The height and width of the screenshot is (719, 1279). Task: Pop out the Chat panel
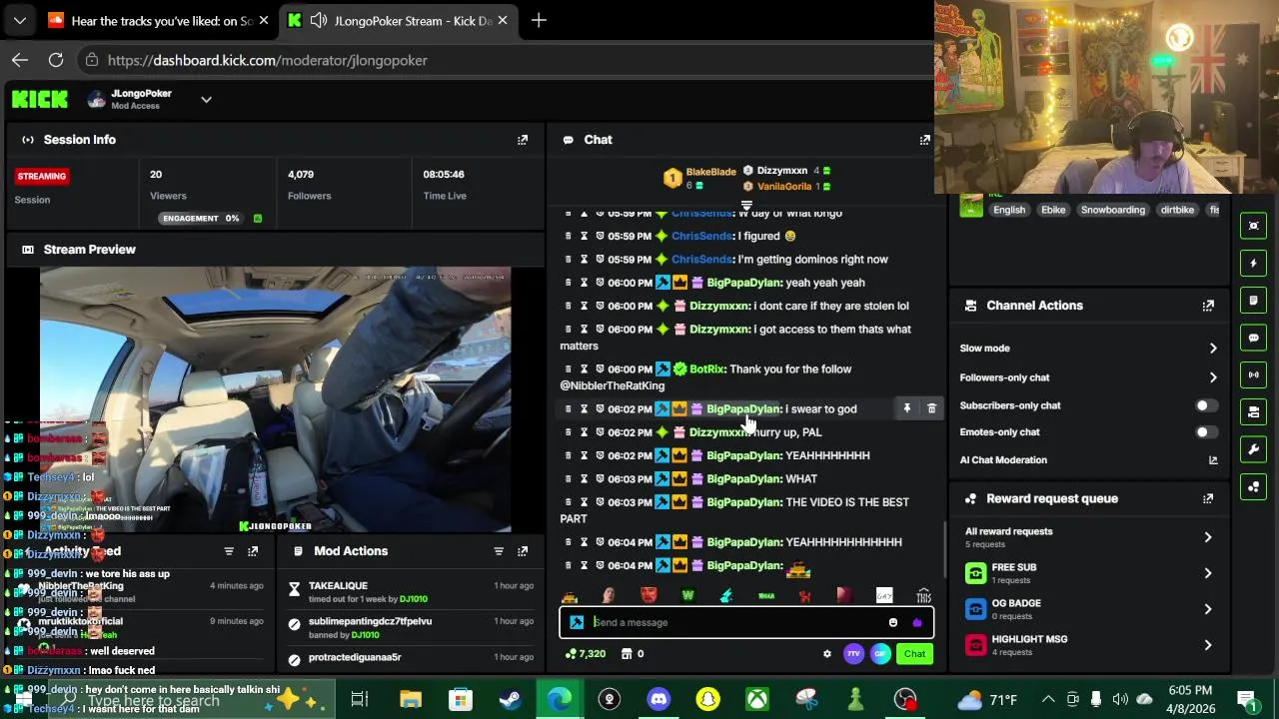924,140
